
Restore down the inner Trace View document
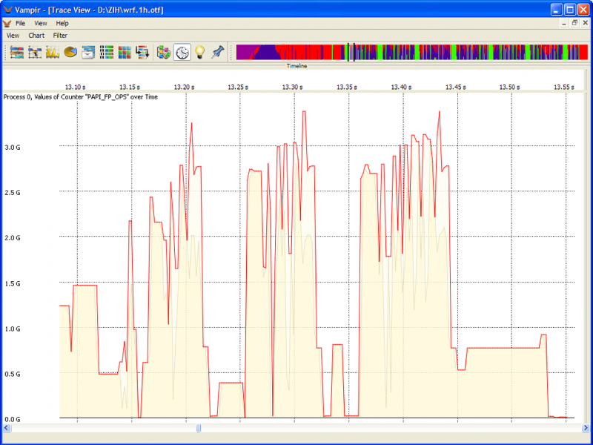point(574,23)
